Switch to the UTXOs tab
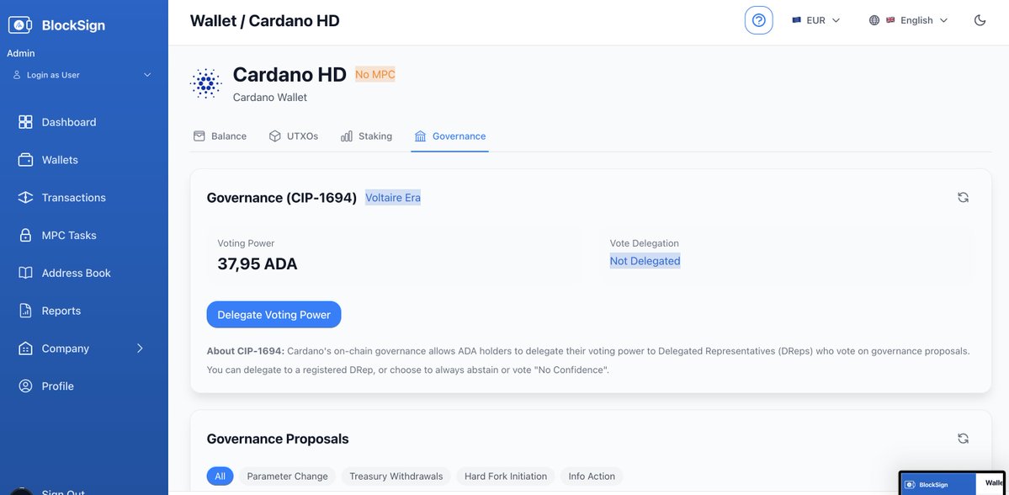This screenshot has width=1009, height=495. 294,136
